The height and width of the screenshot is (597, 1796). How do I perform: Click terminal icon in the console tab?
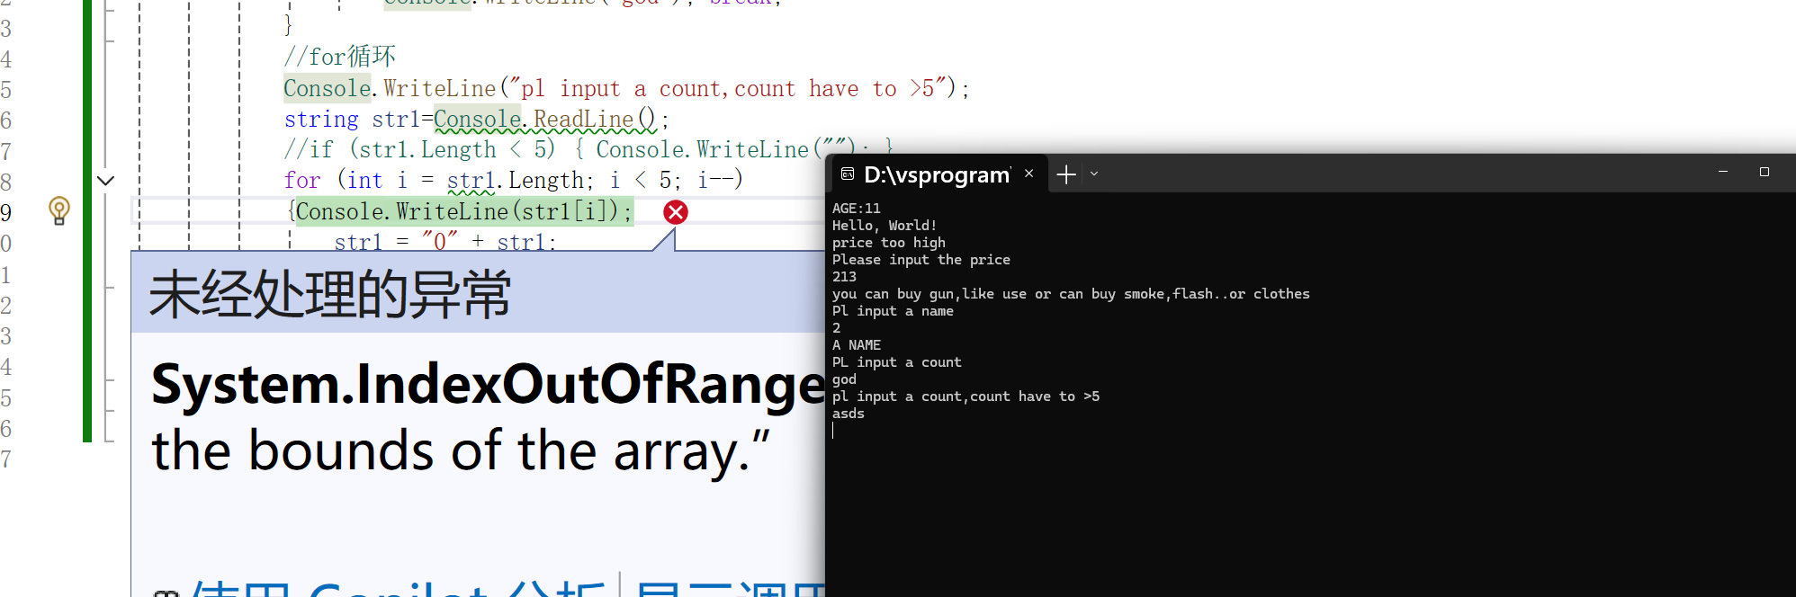pos(848,174)
